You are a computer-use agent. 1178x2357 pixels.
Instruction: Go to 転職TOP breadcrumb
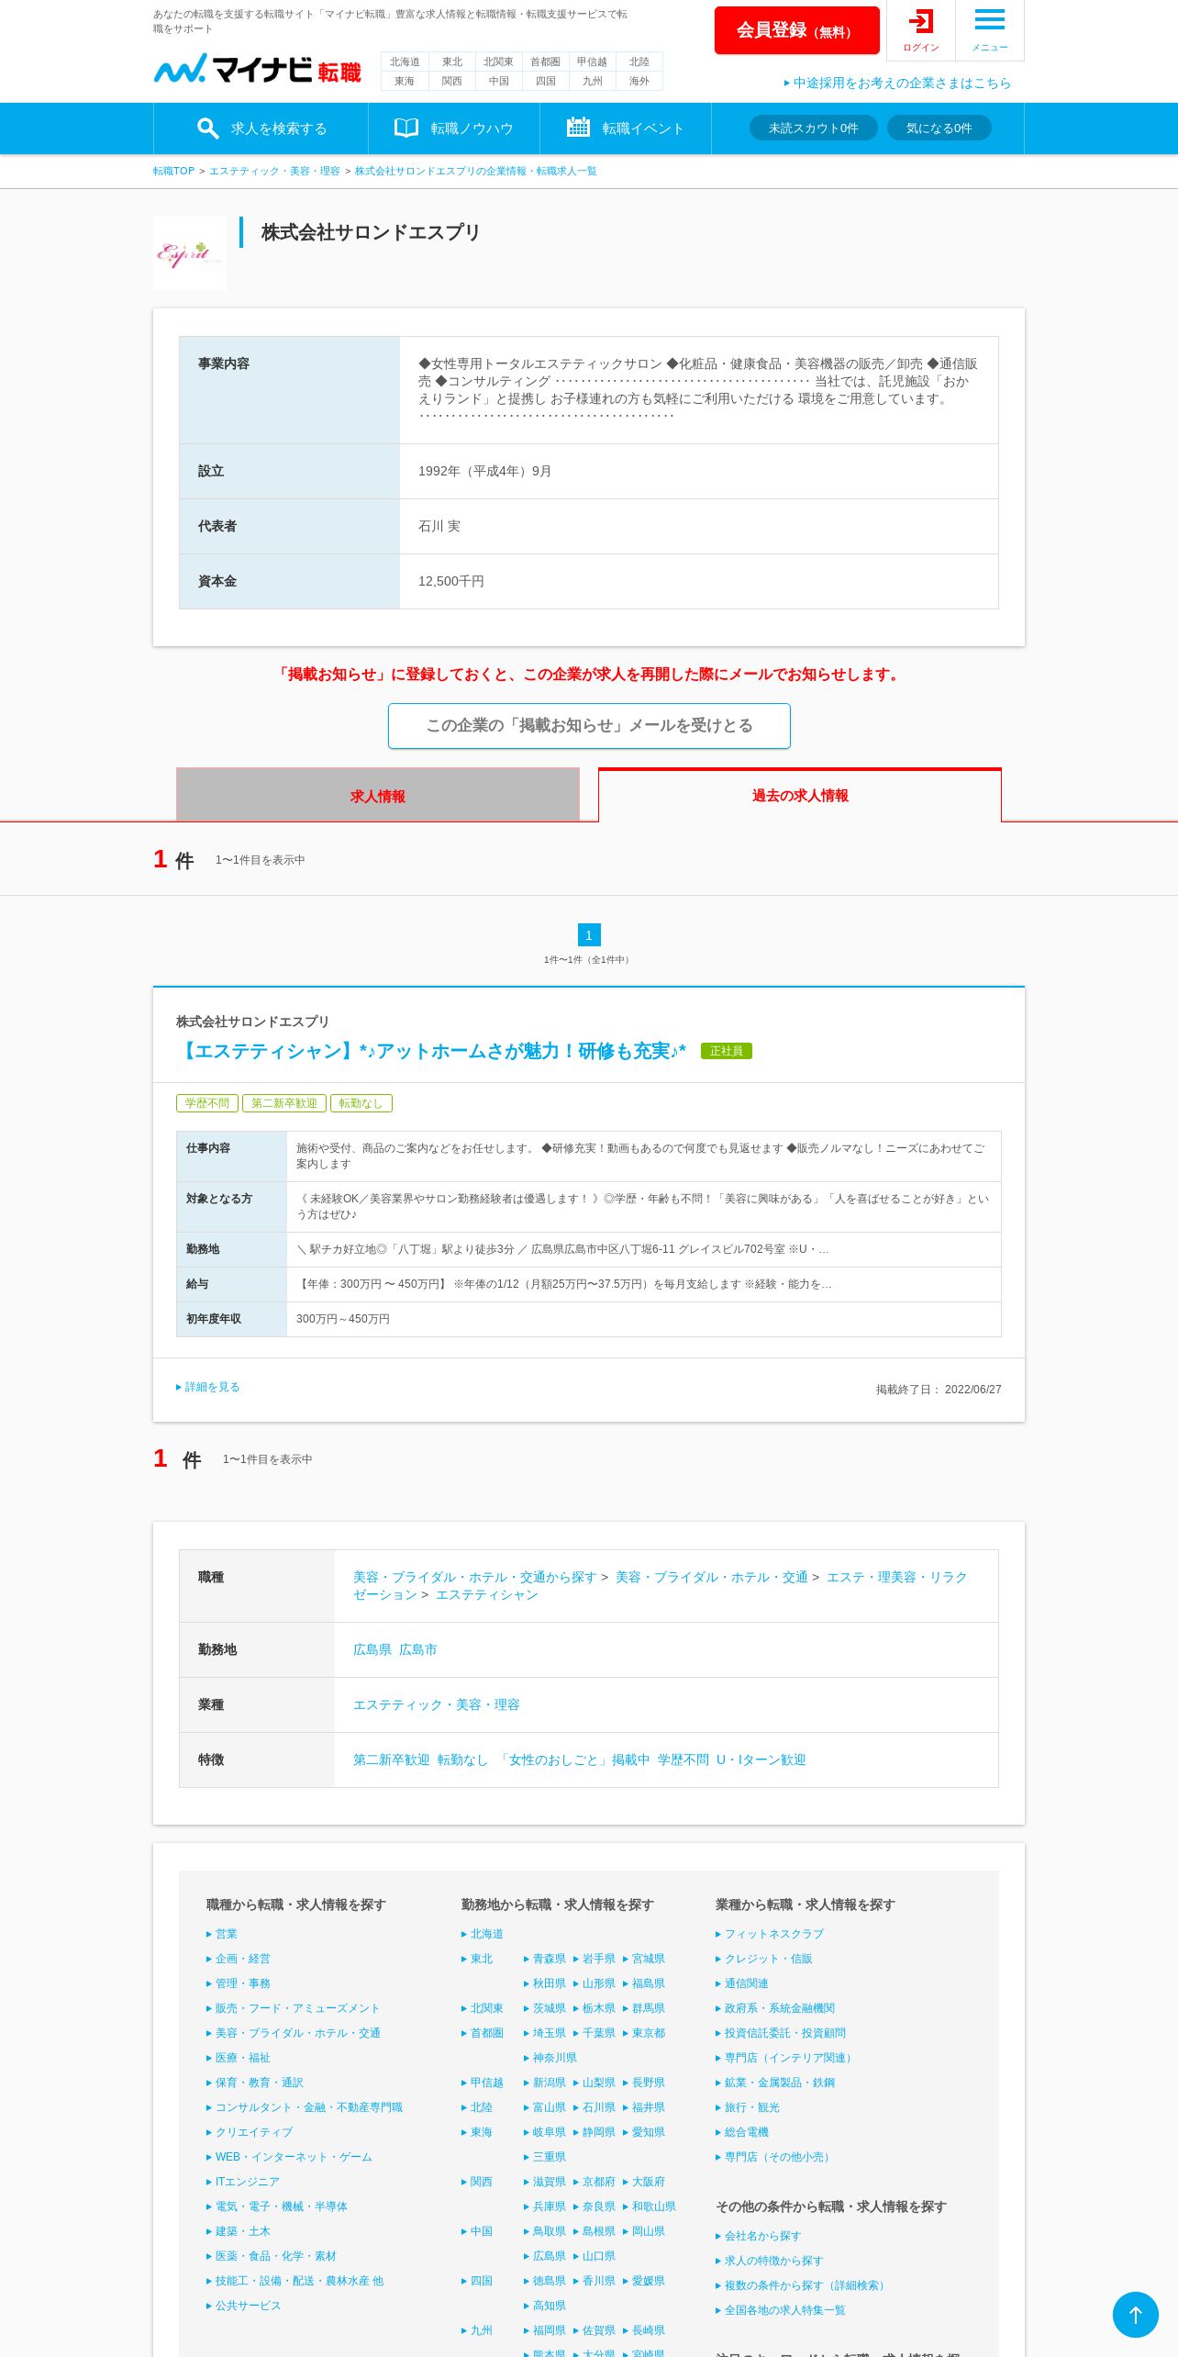point(173,171)
